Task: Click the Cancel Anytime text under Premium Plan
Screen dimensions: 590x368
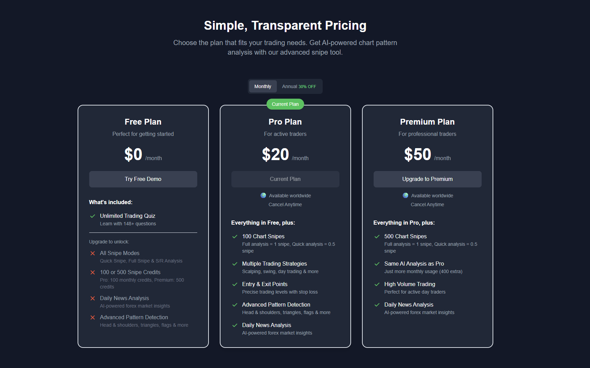Action: [x=427, y=204]
